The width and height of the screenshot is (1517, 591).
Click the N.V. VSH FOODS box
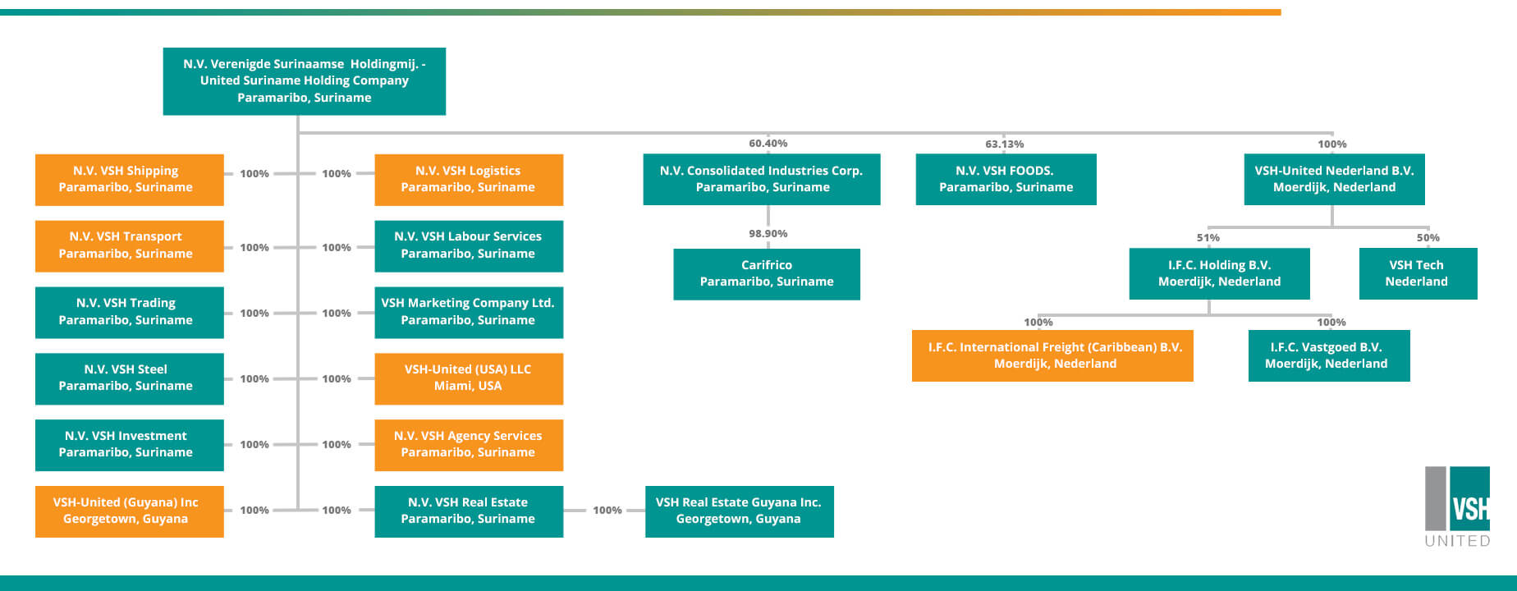point(1006,179)
